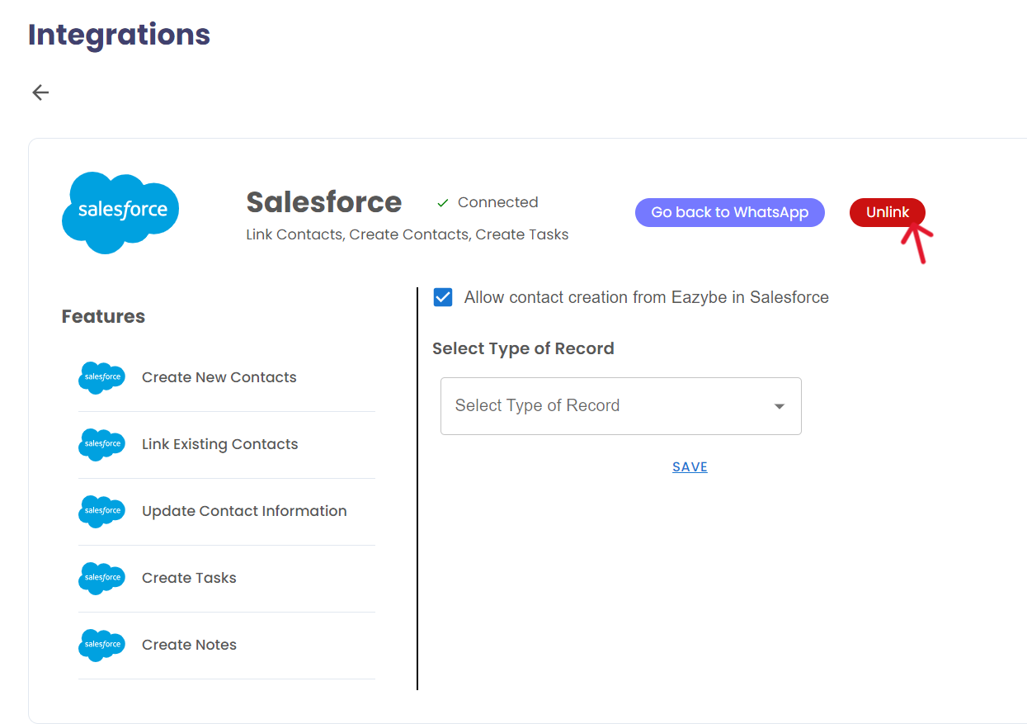Click the back arrow under Integrations
This screenshot has width=1027, height=724.
coord(40,92)
